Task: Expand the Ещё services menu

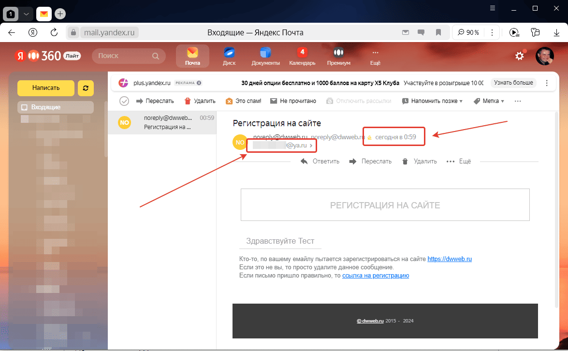Action: pos(375,57)
